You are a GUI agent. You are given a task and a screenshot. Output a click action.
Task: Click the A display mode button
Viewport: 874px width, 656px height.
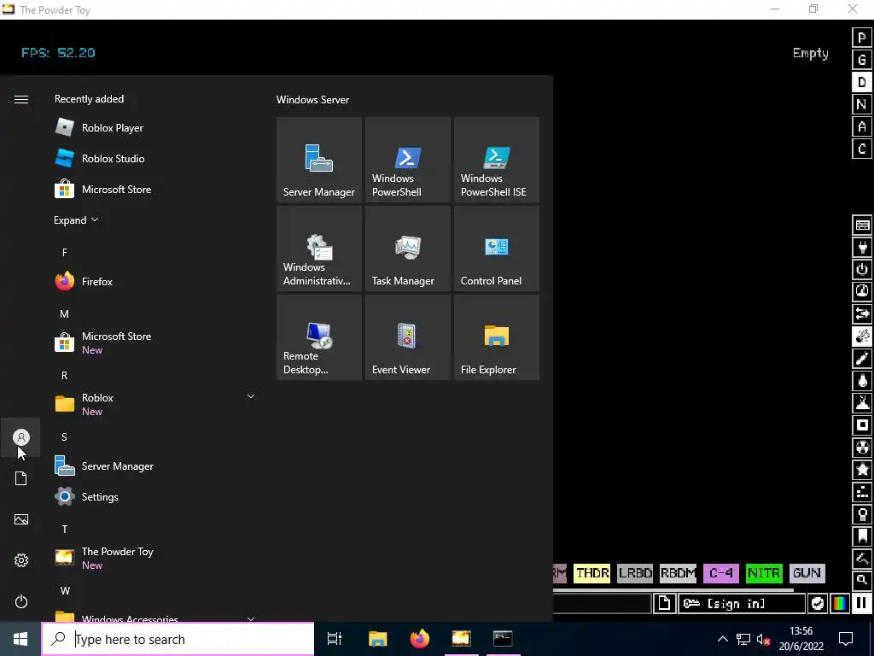[x=862, y=126]
